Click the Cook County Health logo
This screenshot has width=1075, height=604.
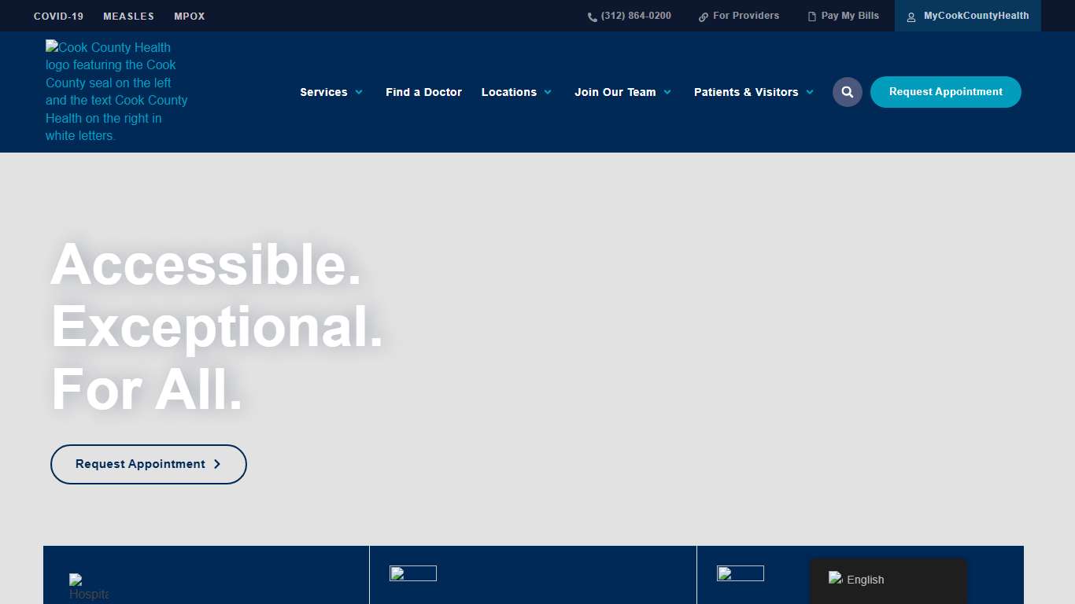[116, 91]
